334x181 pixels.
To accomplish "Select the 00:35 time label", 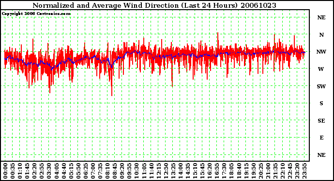I will 13,171.
